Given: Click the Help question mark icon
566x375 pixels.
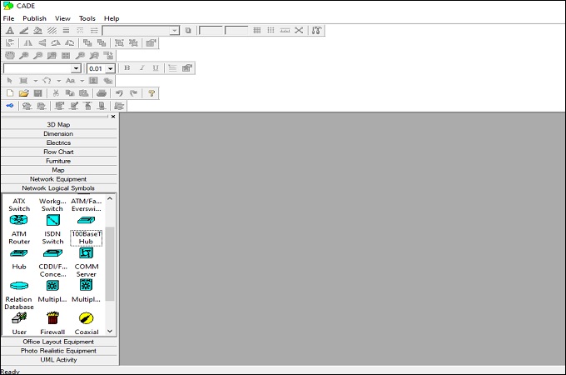Looking at the screenshot, I should pyautogui.click(x=151, y=93).
